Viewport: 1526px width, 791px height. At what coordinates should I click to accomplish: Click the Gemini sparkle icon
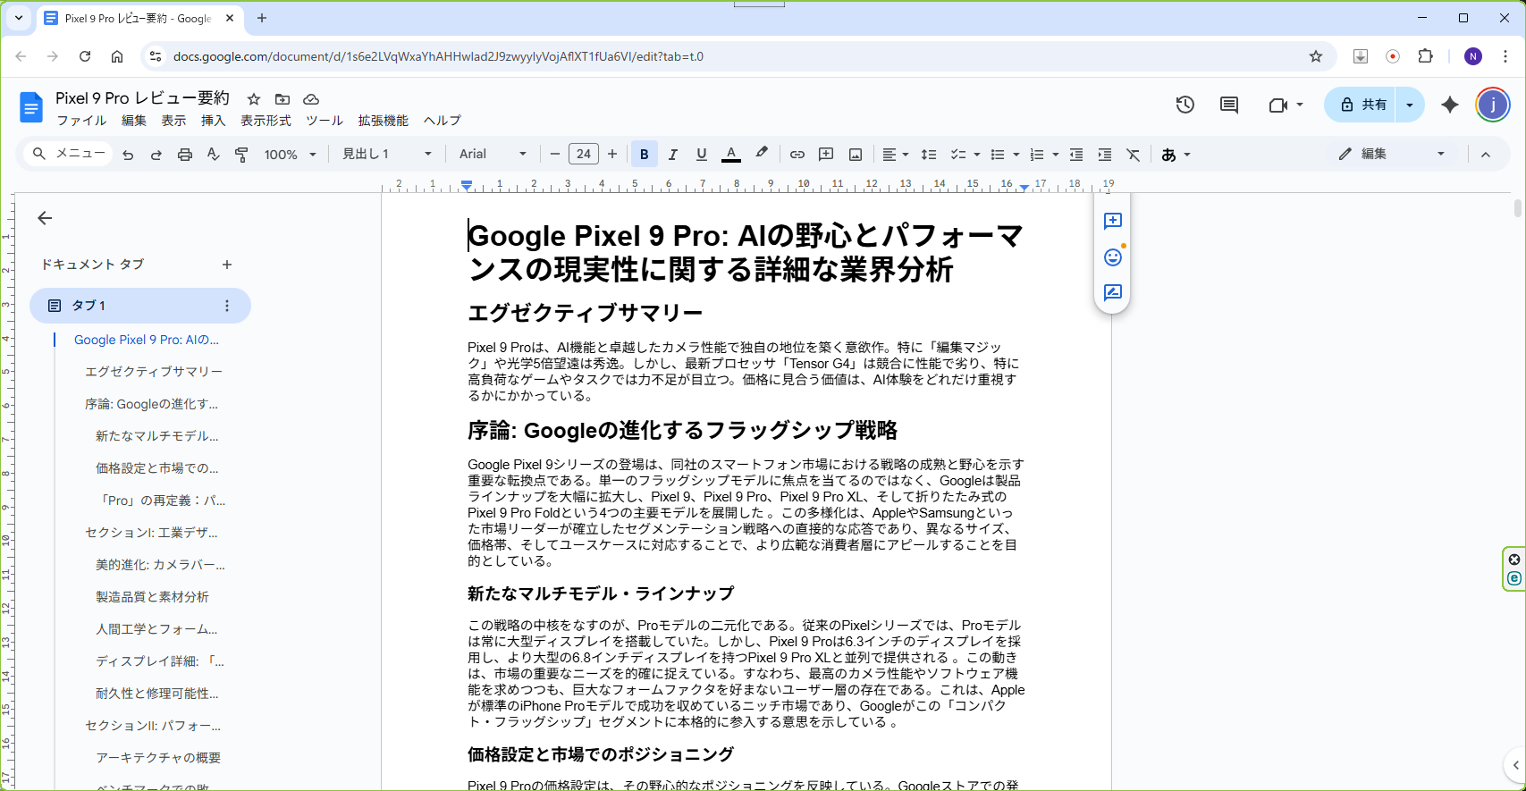pyautogui.click(x=1449, y=105)
